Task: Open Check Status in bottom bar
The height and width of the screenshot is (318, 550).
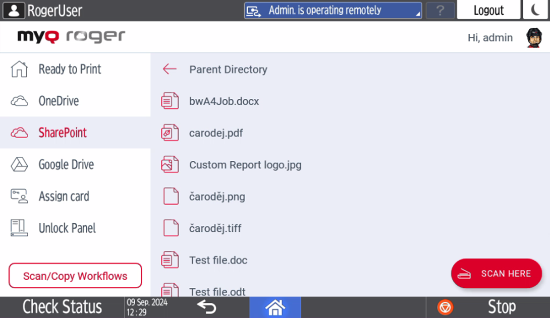Action: coord(62,307)
